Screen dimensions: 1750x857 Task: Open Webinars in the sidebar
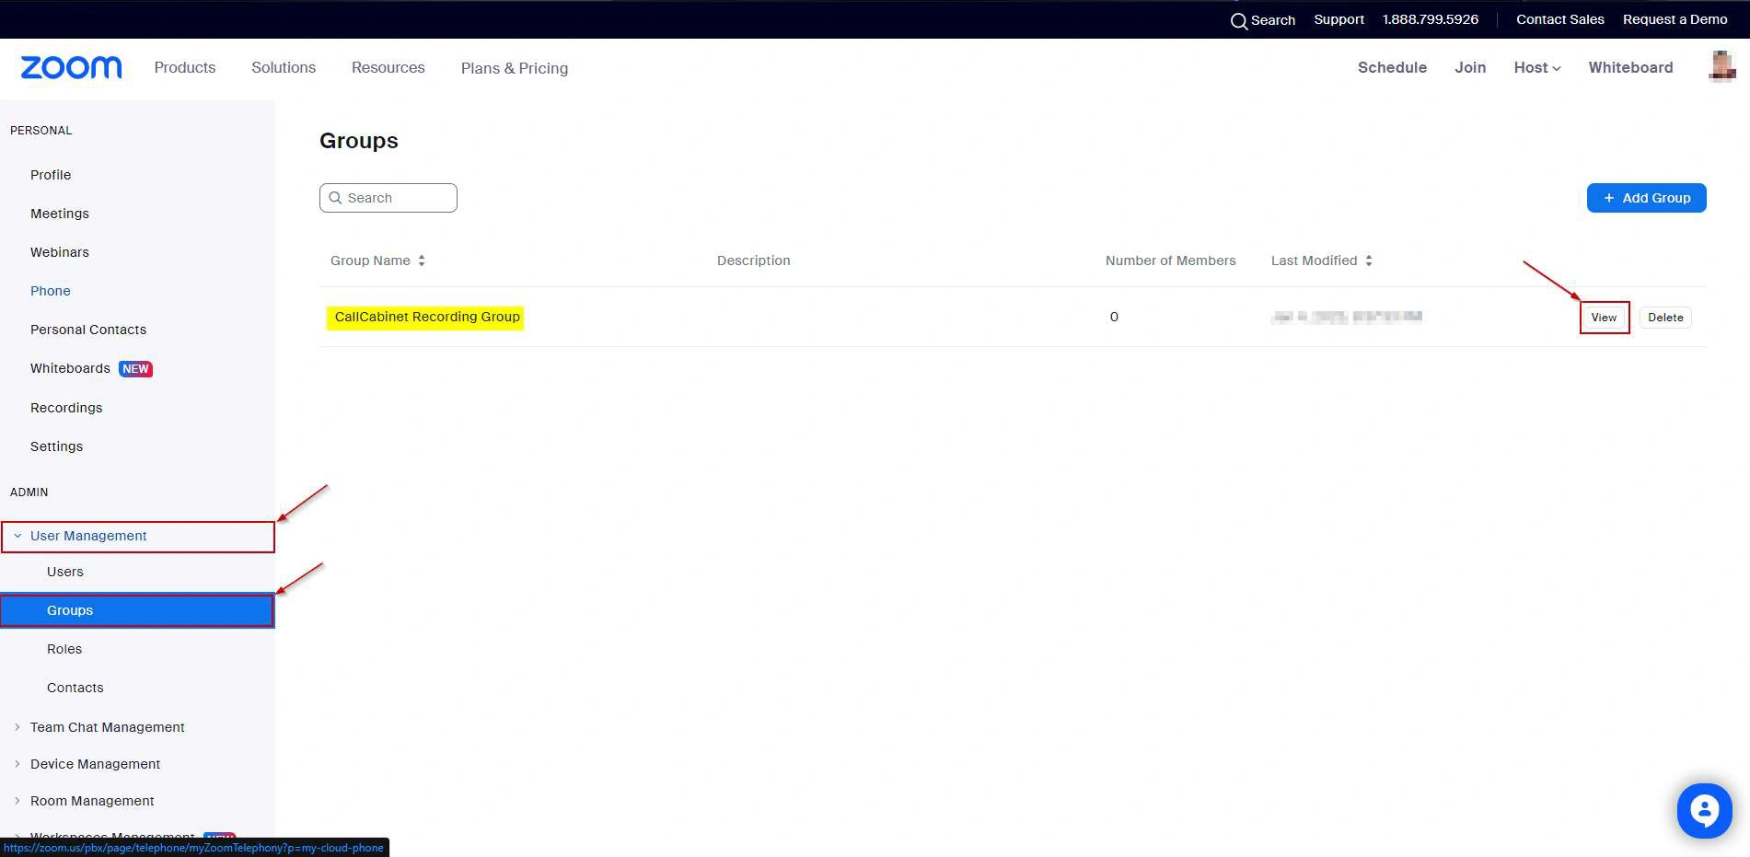(x=60, y=252)
